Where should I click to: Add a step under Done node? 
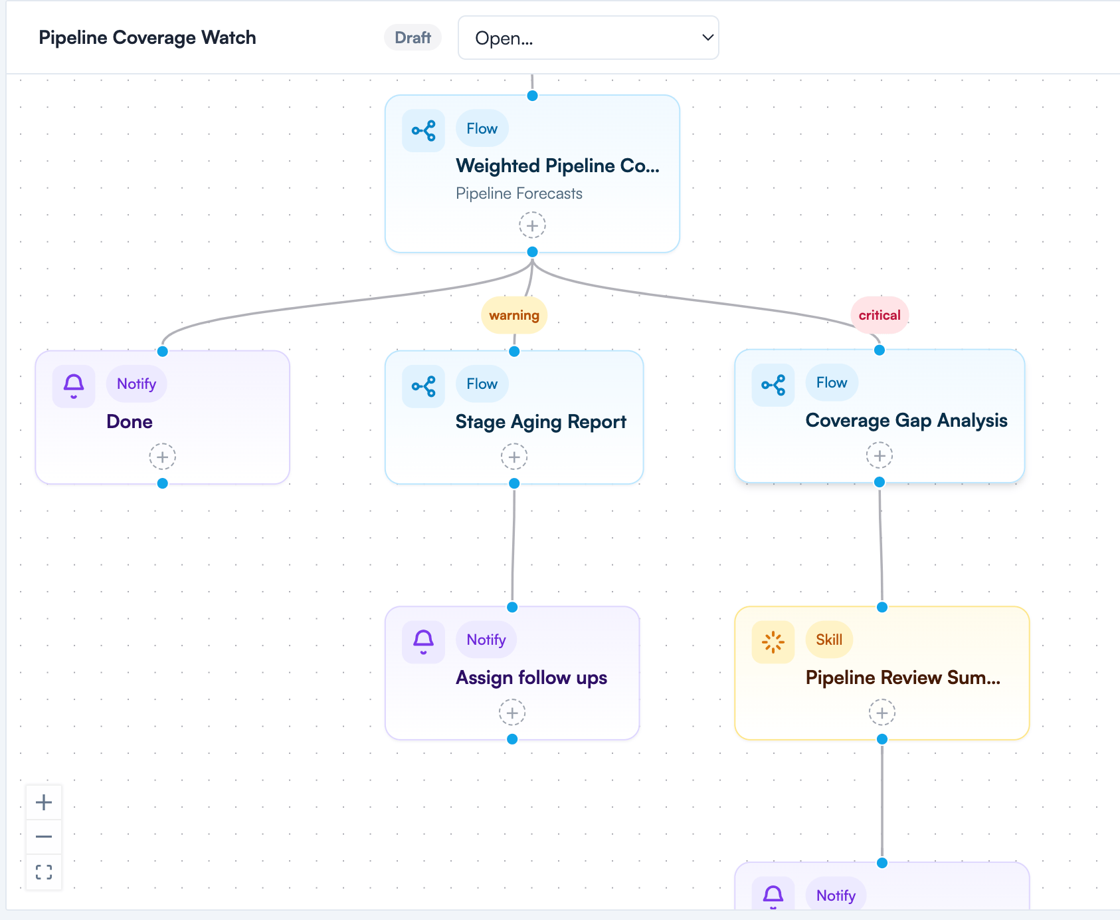[162, 457]
